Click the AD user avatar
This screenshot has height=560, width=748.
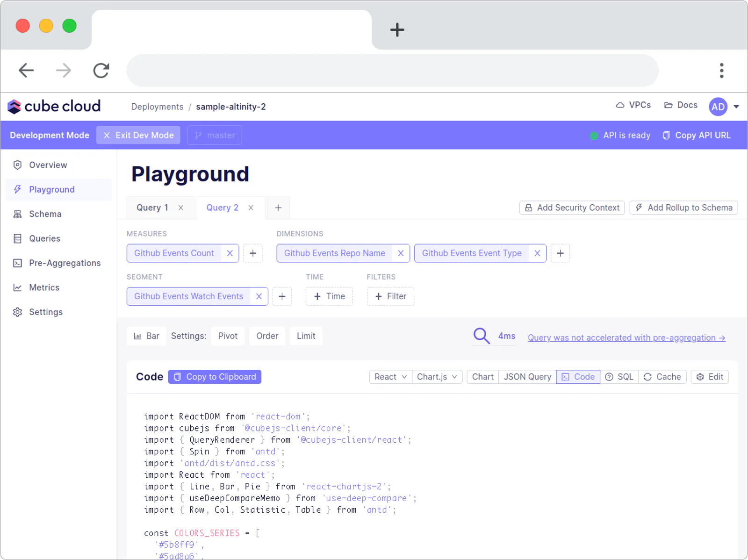coord(718,107)
